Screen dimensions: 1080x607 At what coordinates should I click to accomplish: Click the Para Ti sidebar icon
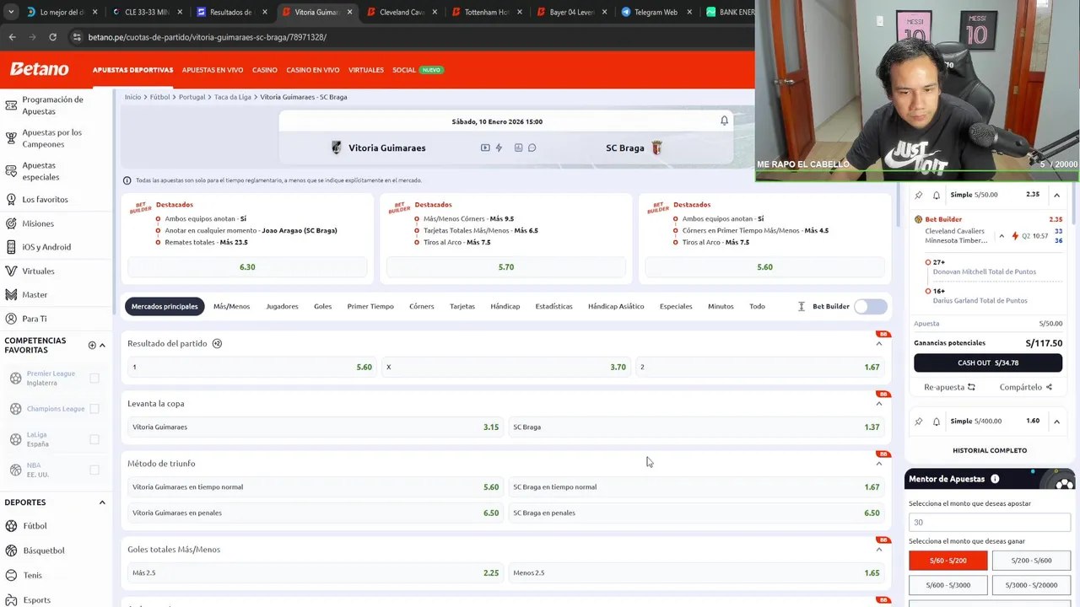tap(11, 319)
